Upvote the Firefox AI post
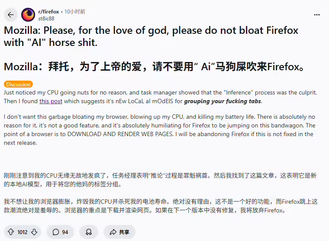Image resolution: width=329 pixels, height=241 pixels. click(x=11, y=232)
